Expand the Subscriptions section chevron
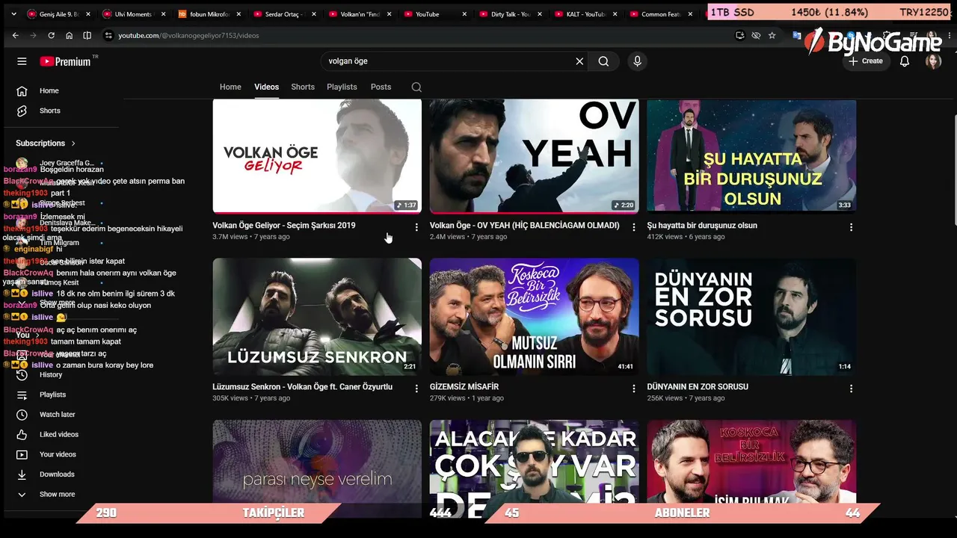The image size is (957, 538). [x=73, y=143]
